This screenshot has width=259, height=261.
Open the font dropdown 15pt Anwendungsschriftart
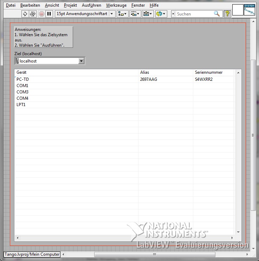[85, 14]
